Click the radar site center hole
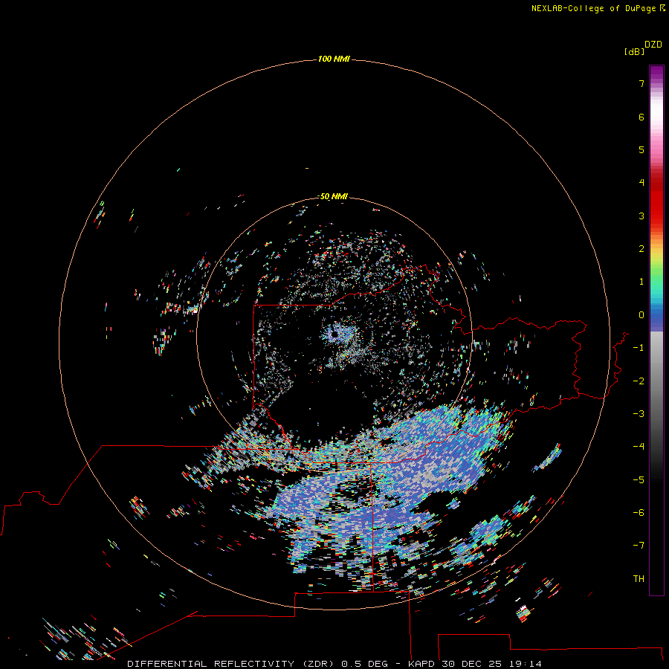This screenshot has height=669, width=669. coord(334,334)
